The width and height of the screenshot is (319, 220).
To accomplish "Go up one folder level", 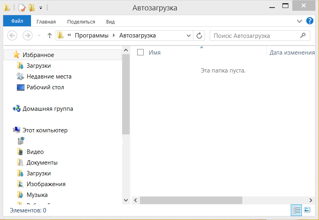I will 49,35.
